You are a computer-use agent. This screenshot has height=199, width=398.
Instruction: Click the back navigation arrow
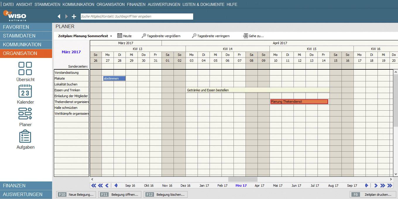tap(59, 16)
